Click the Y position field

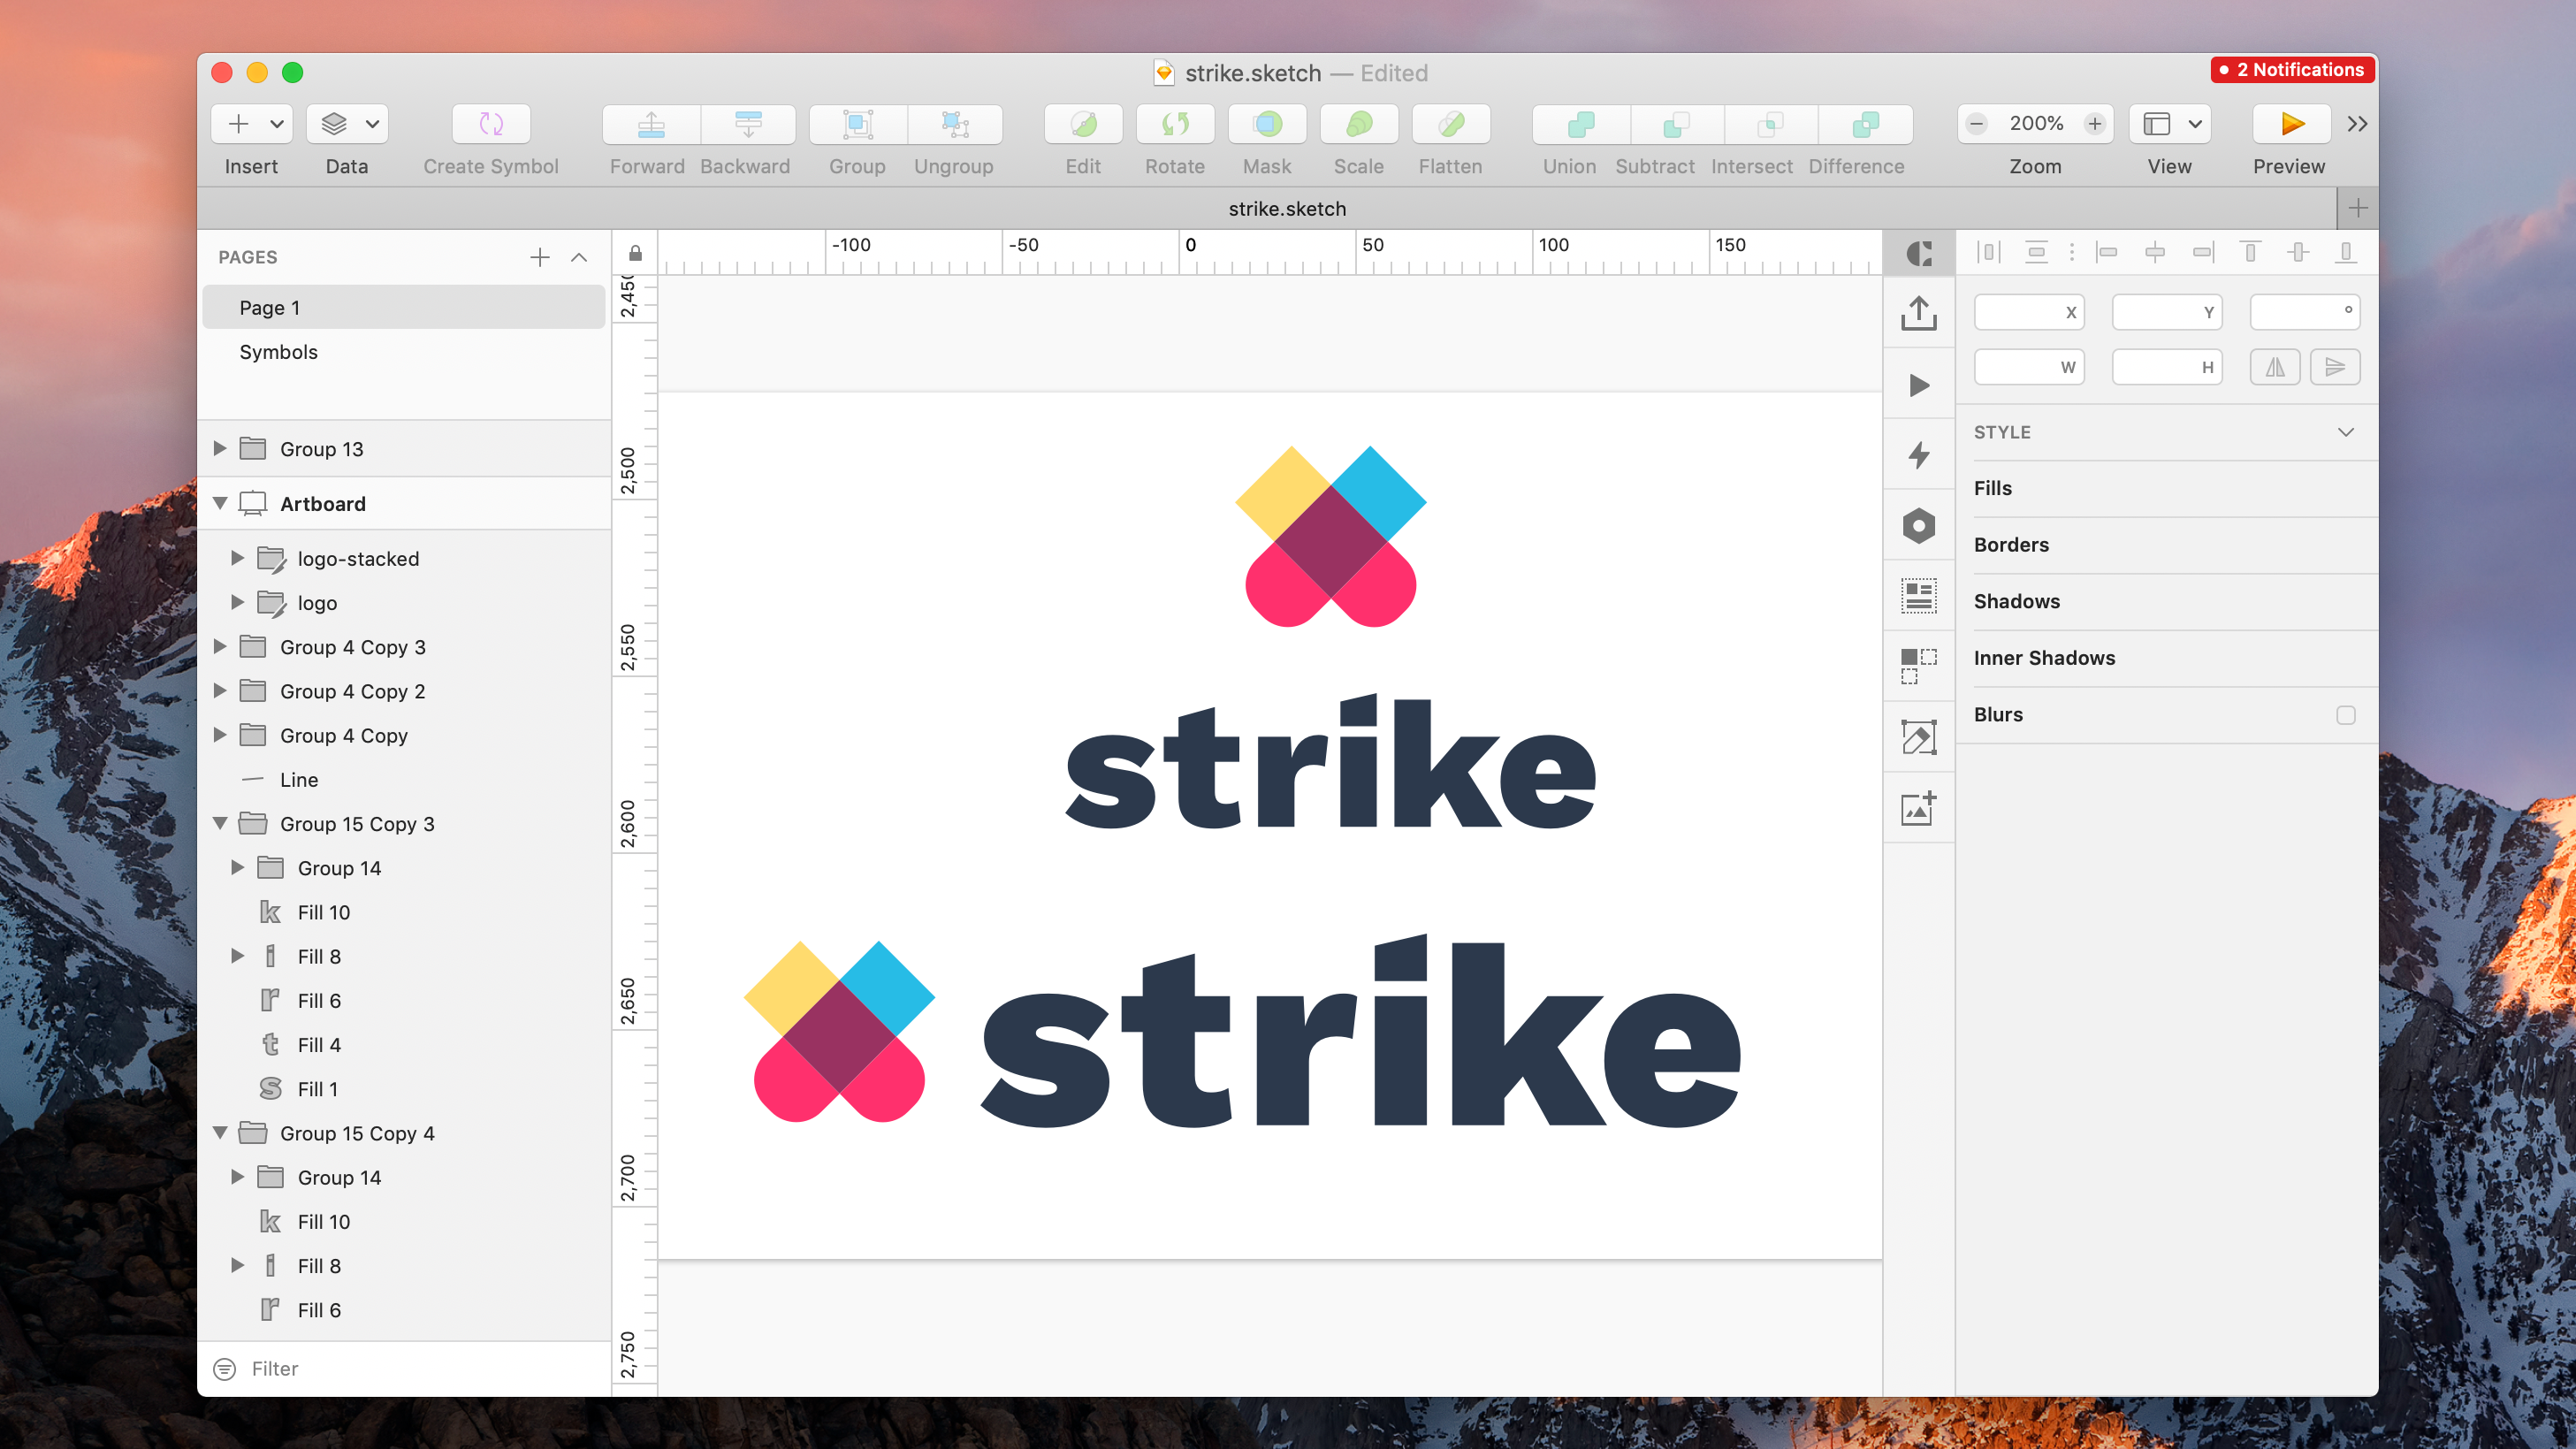[2166, 312]
